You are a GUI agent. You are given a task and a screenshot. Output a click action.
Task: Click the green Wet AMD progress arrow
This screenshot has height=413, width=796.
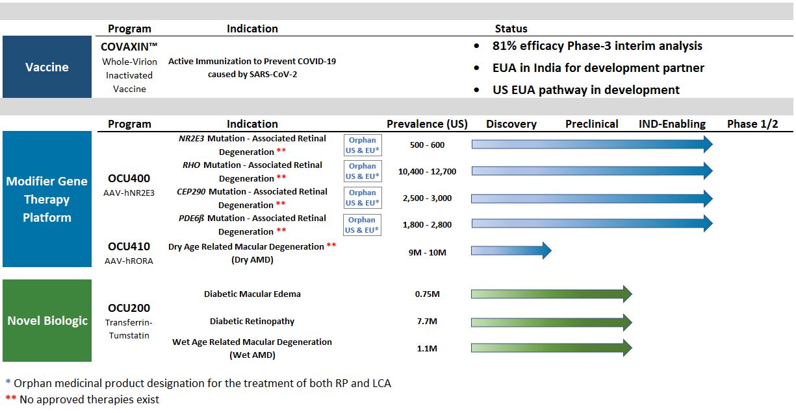(x=550, y=348)
